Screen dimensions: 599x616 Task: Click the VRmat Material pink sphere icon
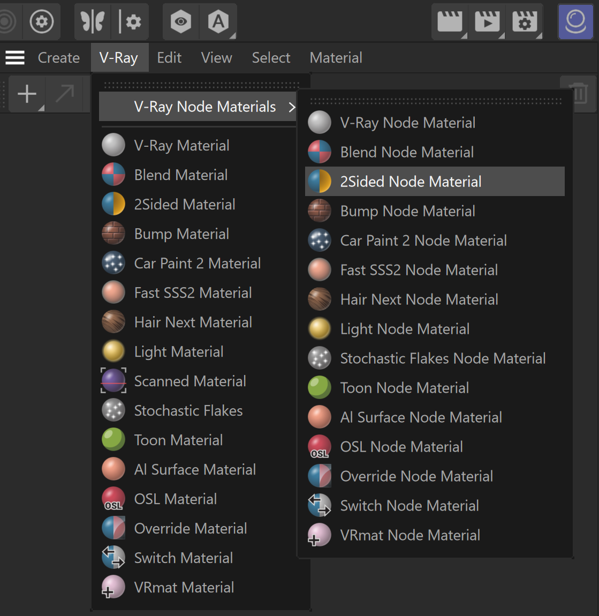113,587
